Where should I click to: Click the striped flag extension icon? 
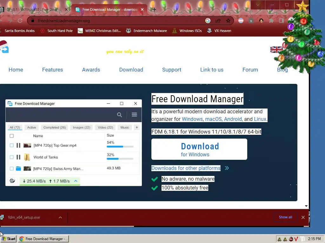pos(241,21)
